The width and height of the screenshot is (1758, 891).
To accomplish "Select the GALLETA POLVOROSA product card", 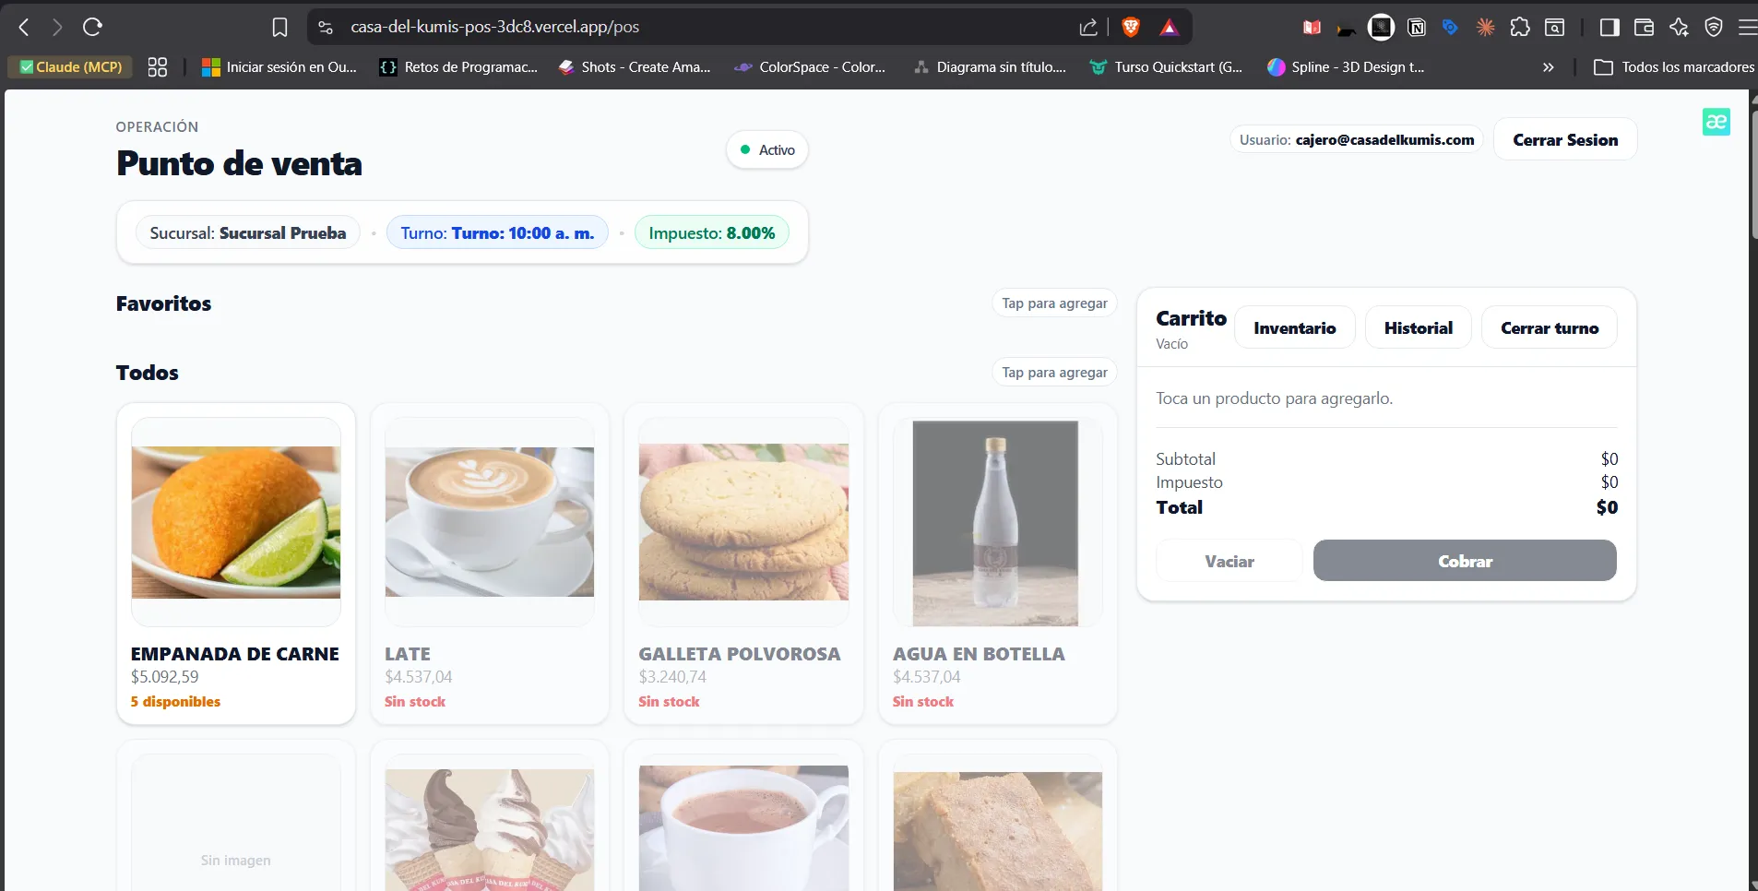I will tap(743, 564).
